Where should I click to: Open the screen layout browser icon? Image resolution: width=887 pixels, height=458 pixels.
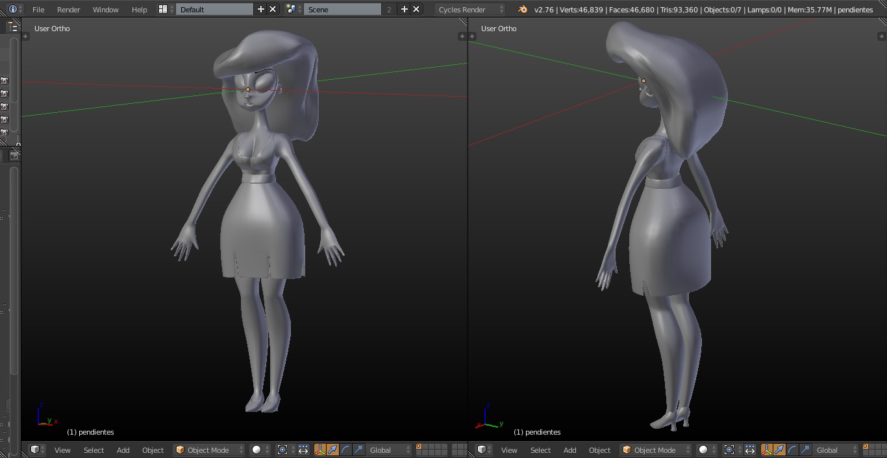pos(166,9)
